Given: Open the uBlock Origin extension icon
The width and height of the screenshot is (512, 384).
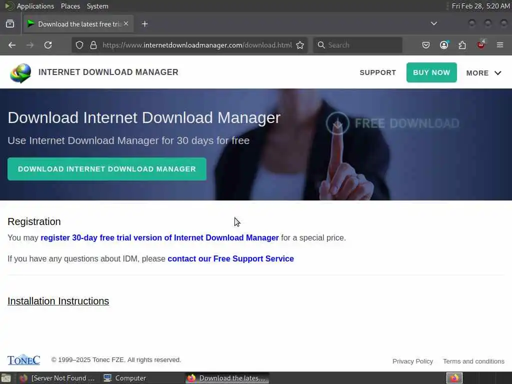Looking at the screenshot, I should pyautogui.click(x=481, y=44).
